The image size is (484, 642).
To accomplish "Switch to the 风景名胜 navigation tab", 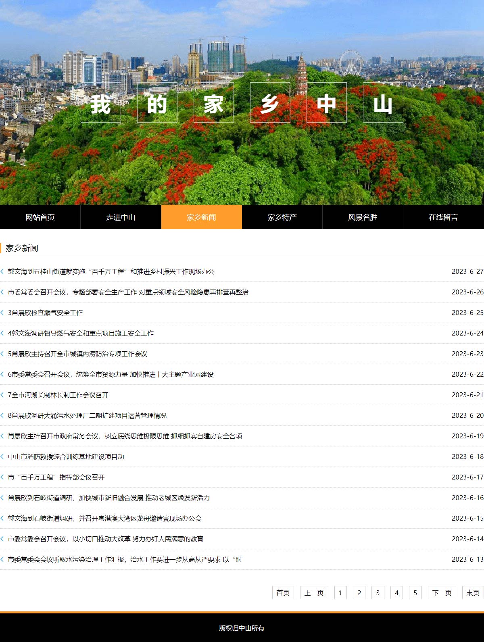I will point(363,217).
